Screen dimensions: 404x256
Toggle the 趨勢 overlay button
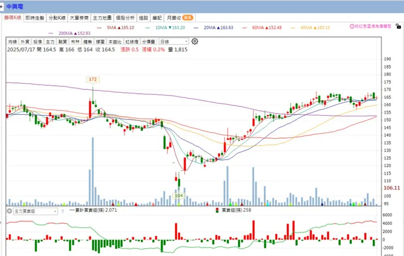pos(87,41)
